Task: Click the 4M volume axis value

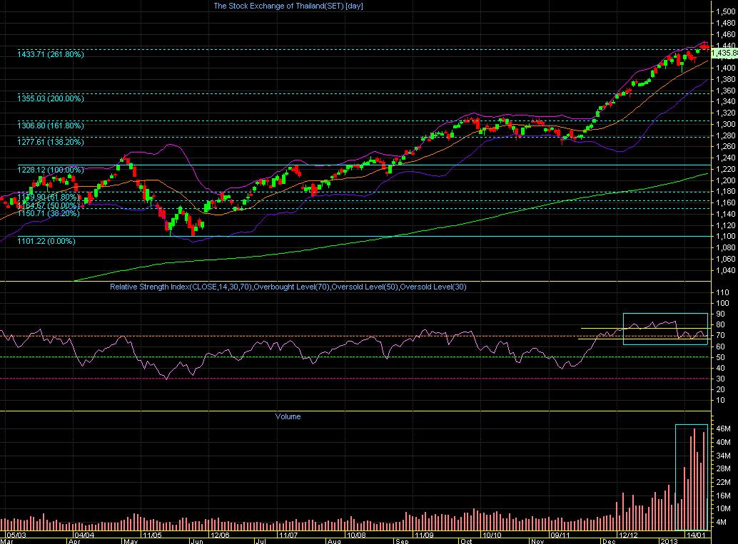Action: pyautogui.click(x=722, y=523)
